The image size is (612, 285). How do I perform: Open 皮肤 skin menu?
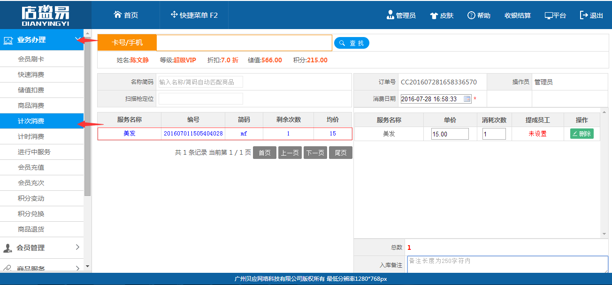[x=442, y=15]
